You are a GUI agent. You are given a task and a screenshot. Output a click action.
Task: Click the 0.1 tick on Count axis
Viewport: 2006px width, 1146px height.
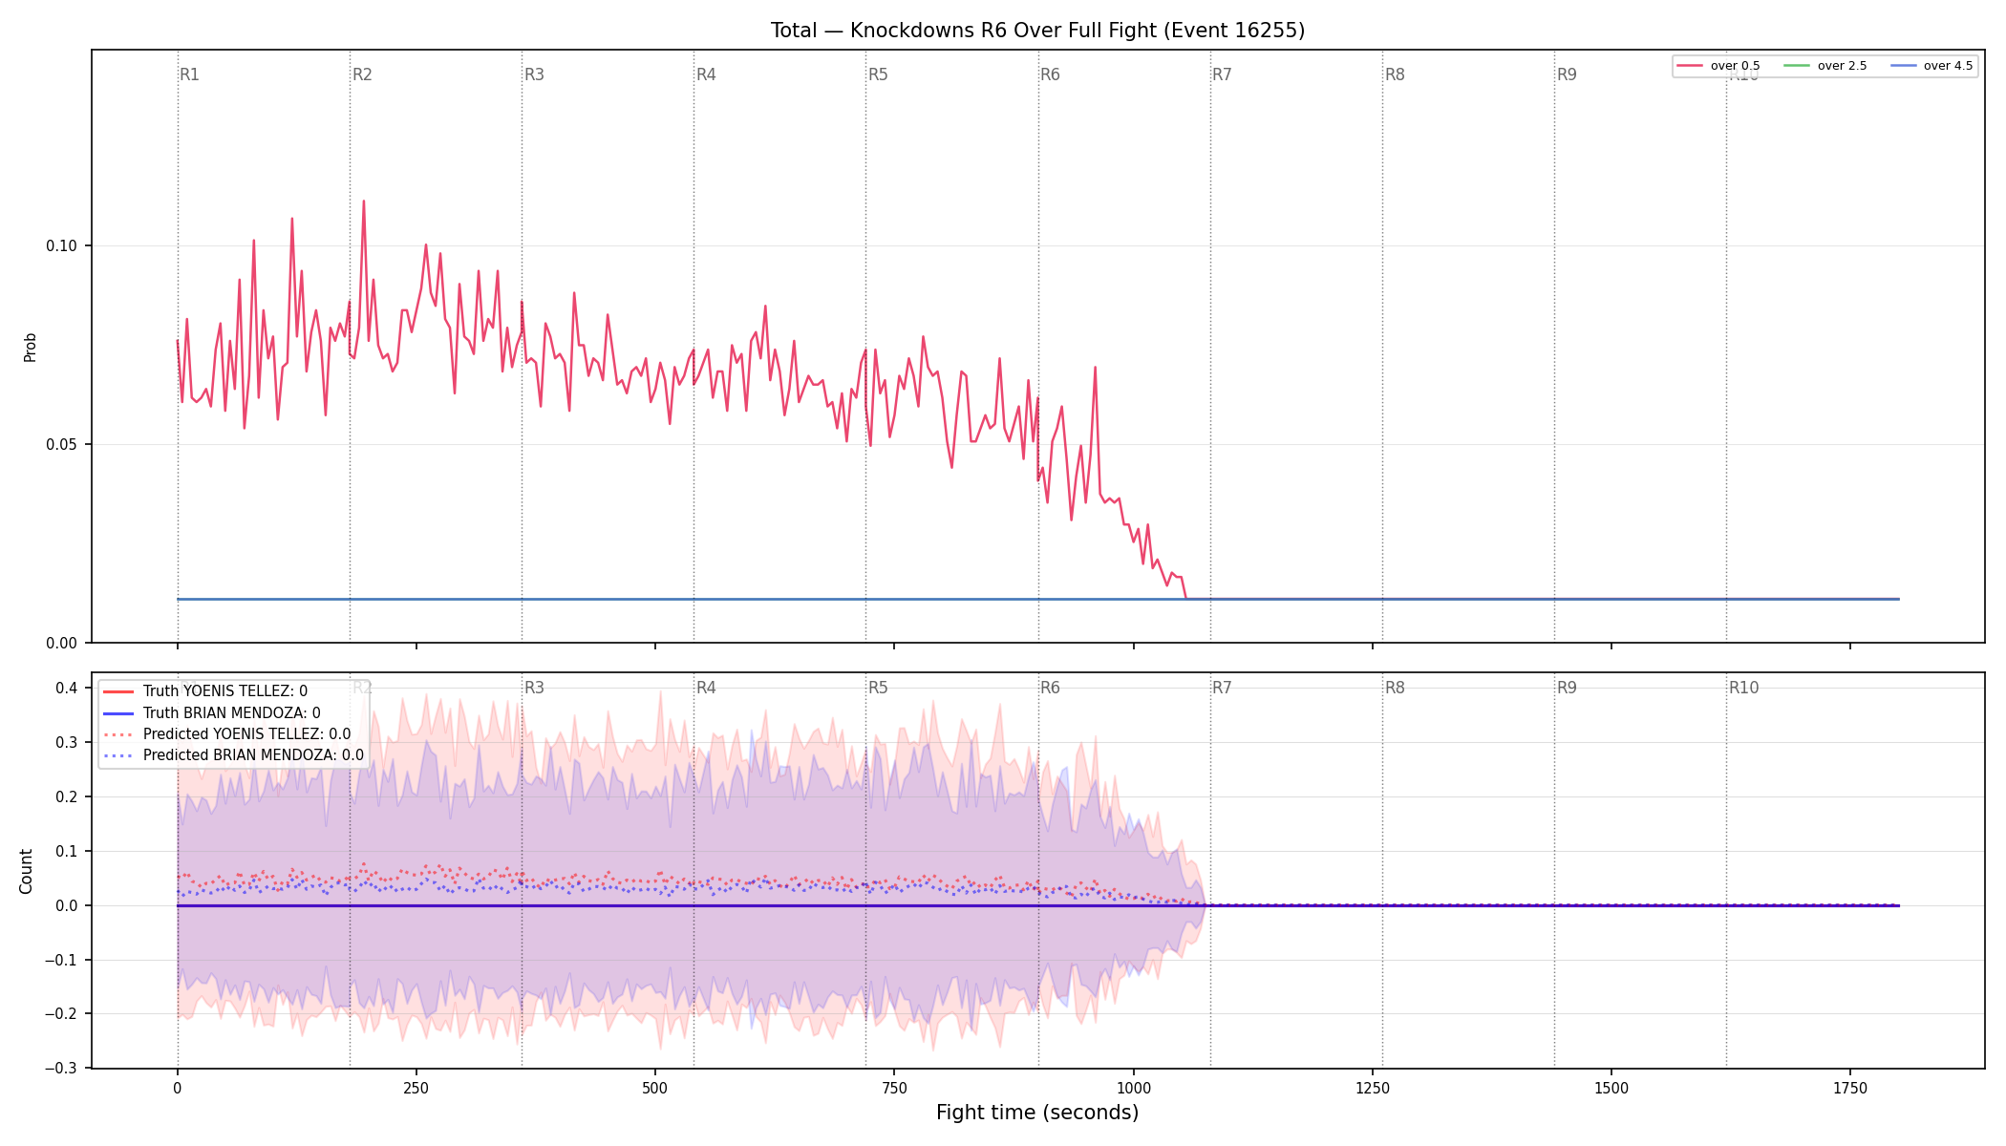67,852
